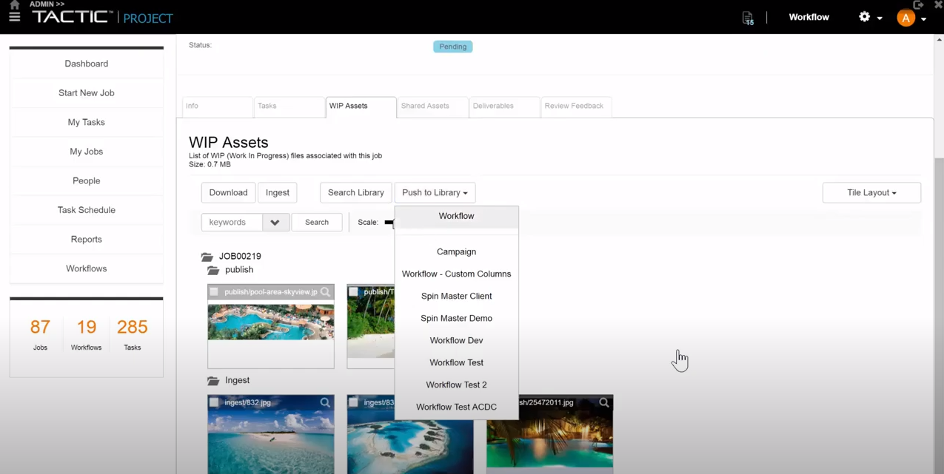Open the hamburger navigation menu
The width and height of the screenshot is (944, 474).
pos(14,16)
